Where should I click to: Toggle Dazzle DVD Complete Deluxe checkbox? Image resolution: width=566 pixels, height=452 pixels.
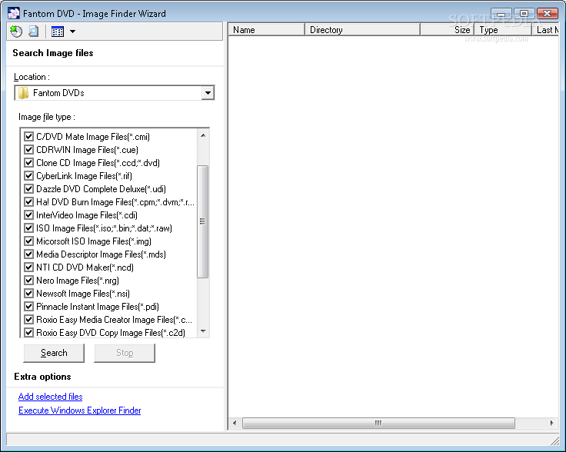pyautogui.click(x=29, y=188)
